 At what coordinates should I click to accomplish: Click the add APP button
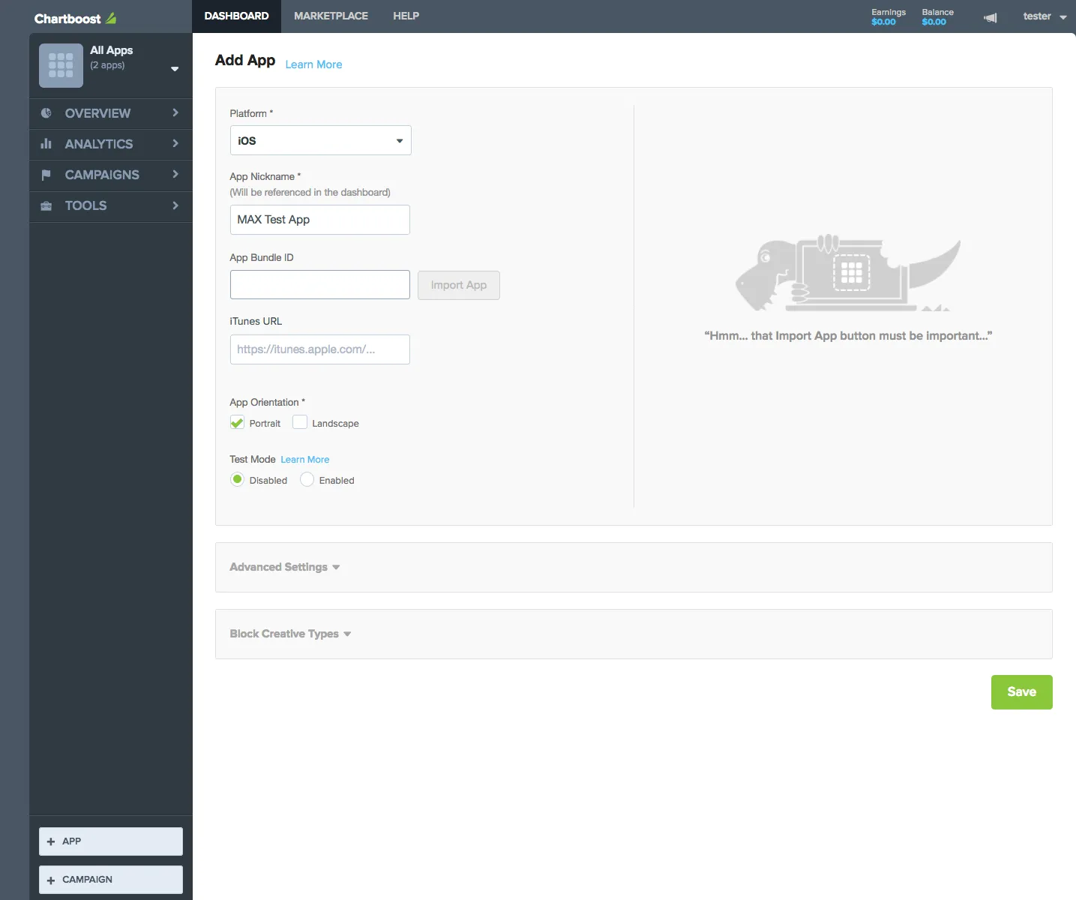pyautogui.click(x=111, y=841)
